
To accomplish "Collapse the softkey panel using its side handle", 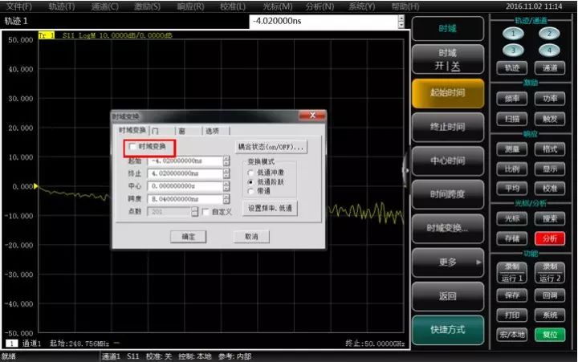I will coord(406,170).
